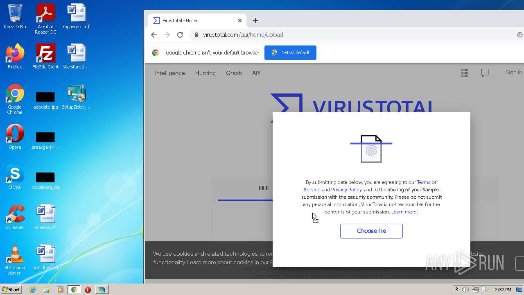Screen dimensions: 524x295
Task: Open Recycle Bin desktop icon
Action: pos(15,16)
